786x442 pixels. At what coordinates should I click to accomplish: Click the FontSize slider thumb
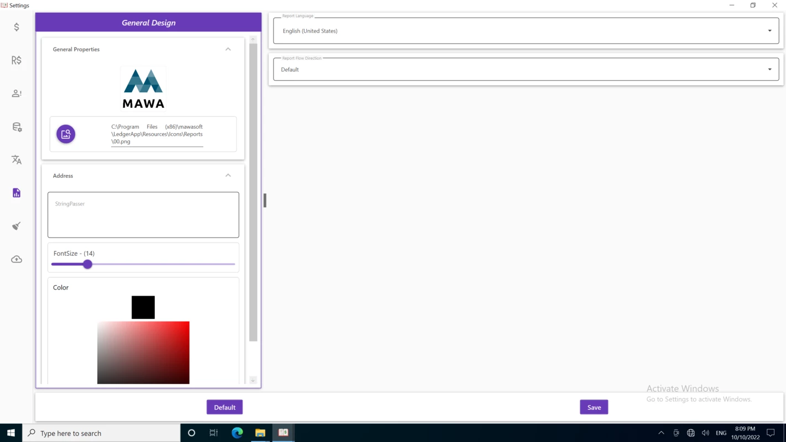pos(87,264)
